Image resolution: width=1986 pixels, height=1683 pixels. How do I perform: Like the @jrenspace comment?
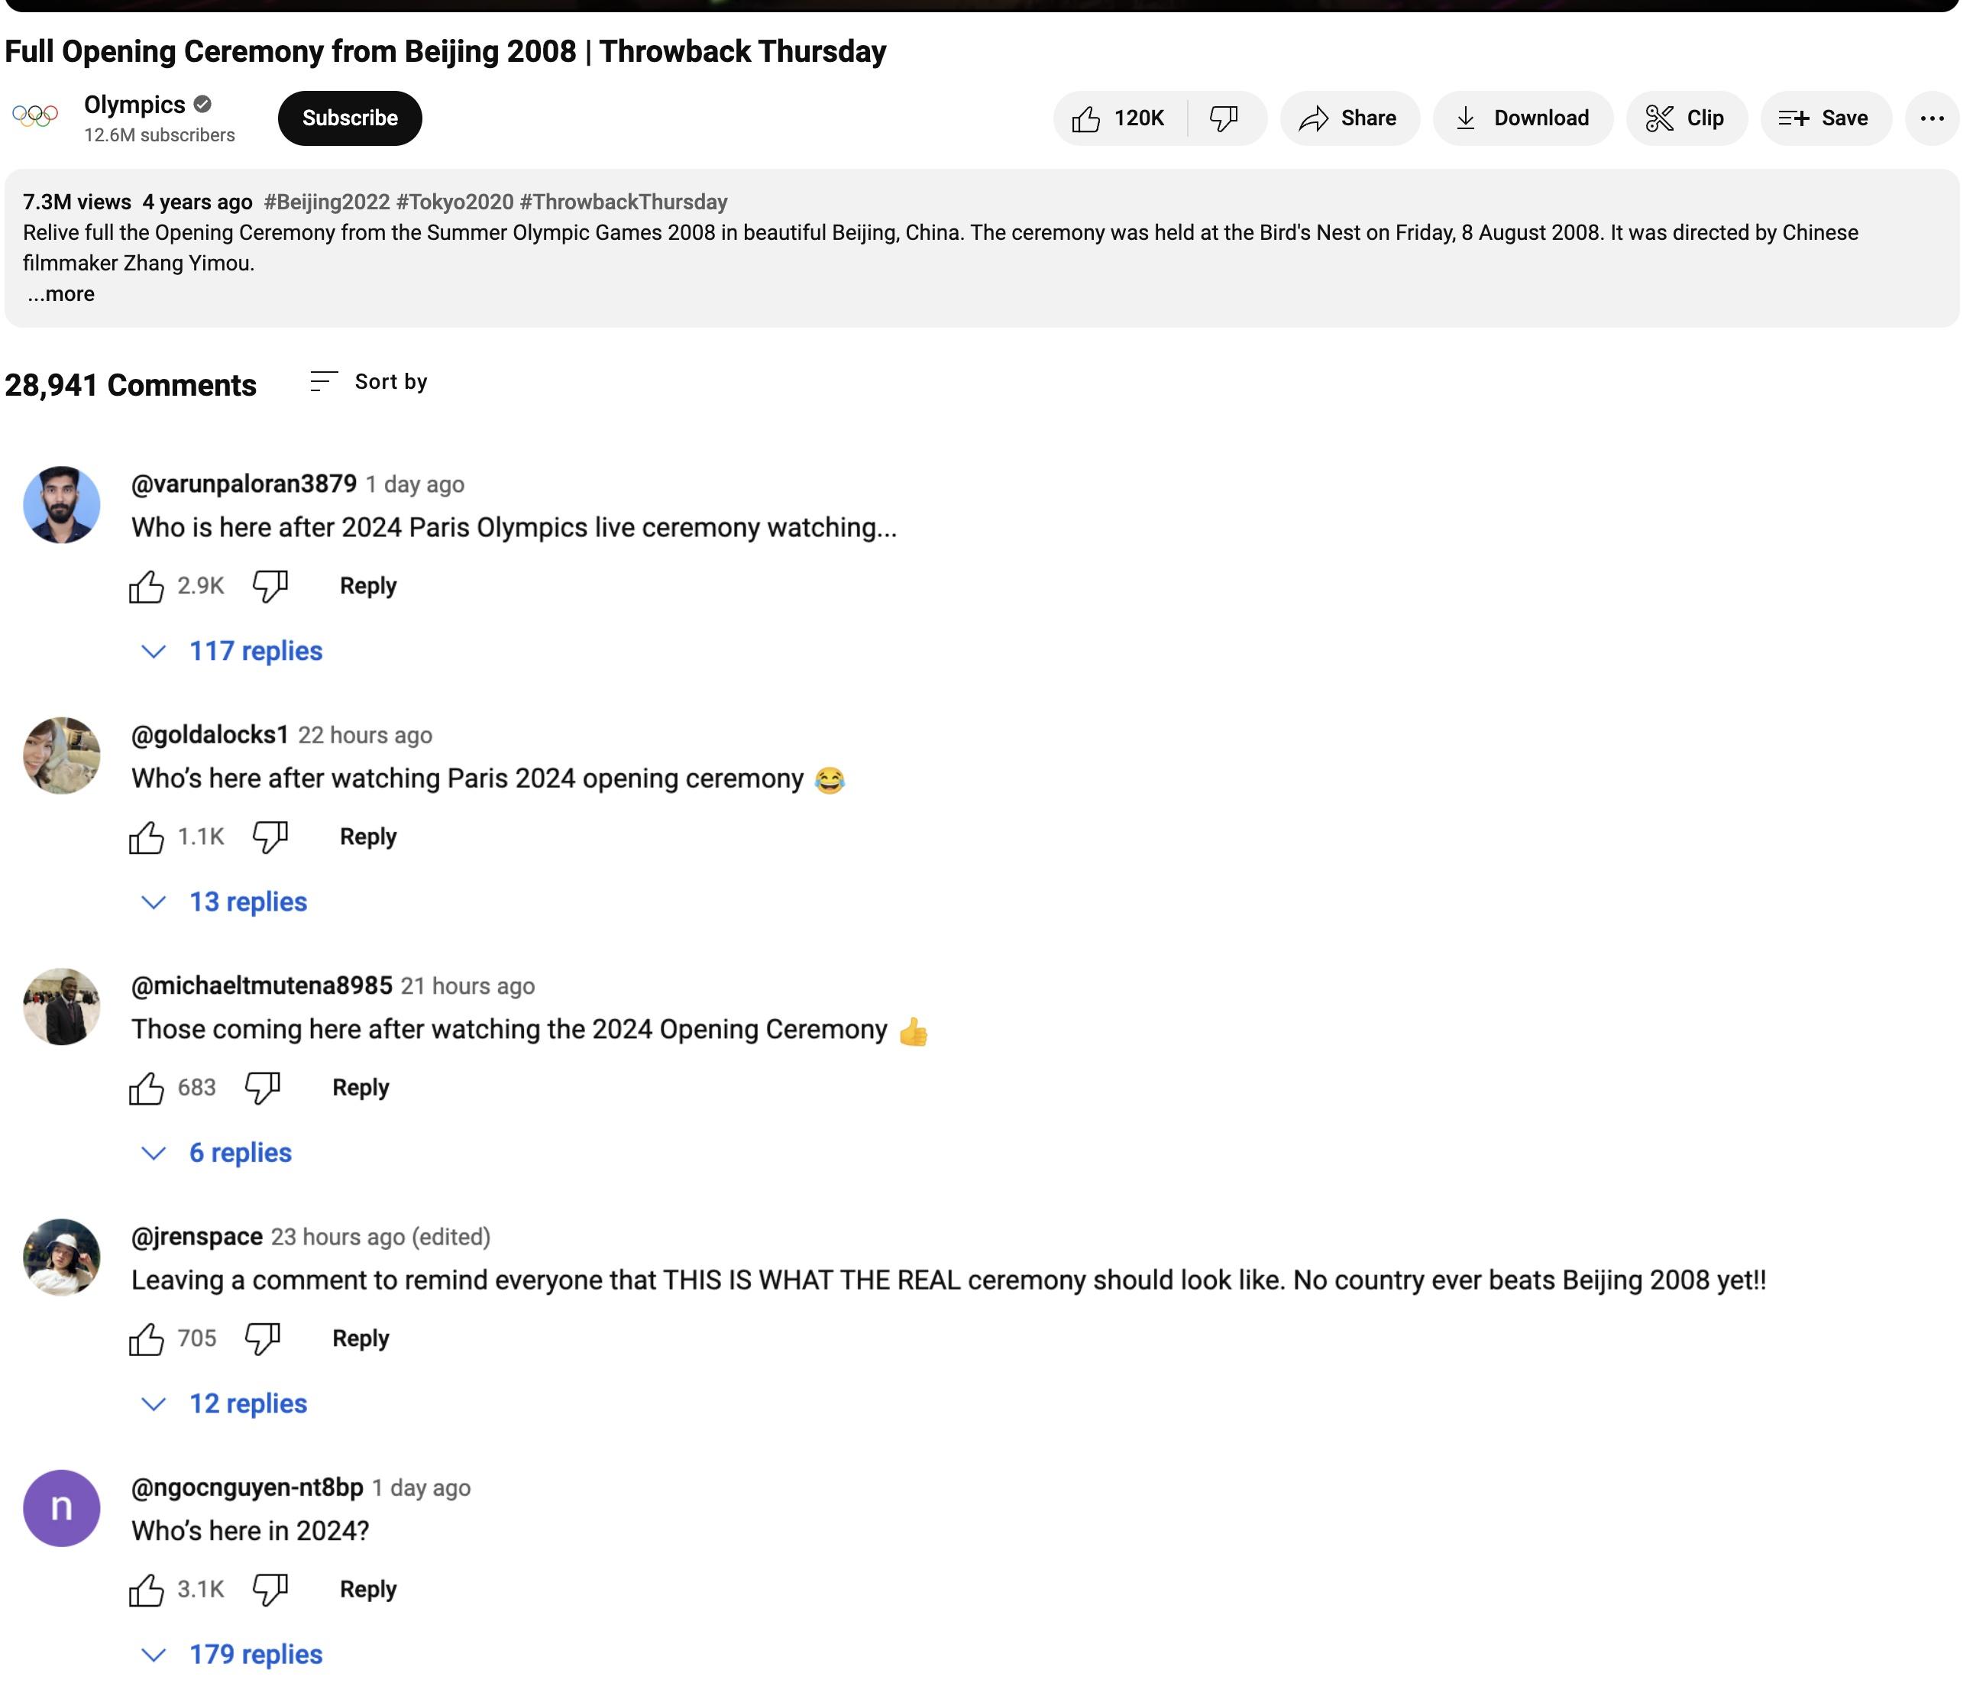(146, 1338)
